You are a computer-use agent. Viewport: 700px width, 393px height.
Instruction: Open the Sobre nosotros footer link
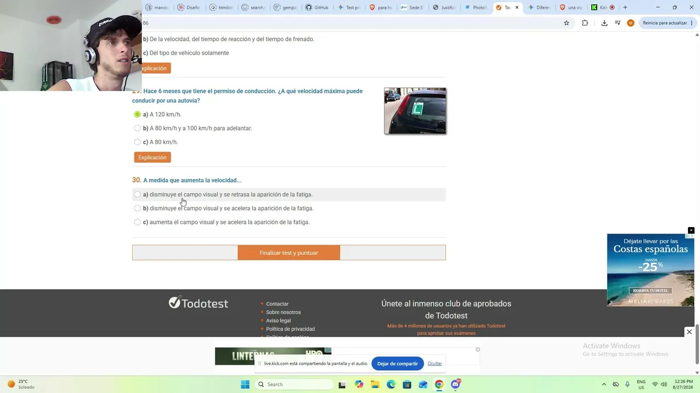coord(283,312)
